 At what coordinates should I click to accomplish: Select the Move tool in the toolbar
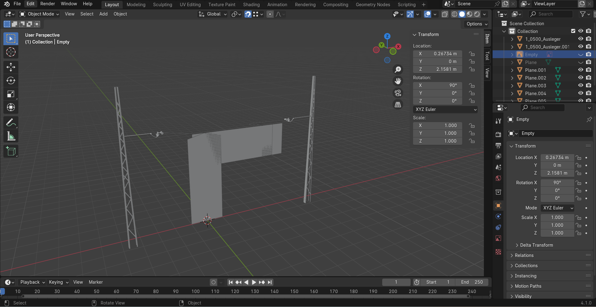click(11, 67)
